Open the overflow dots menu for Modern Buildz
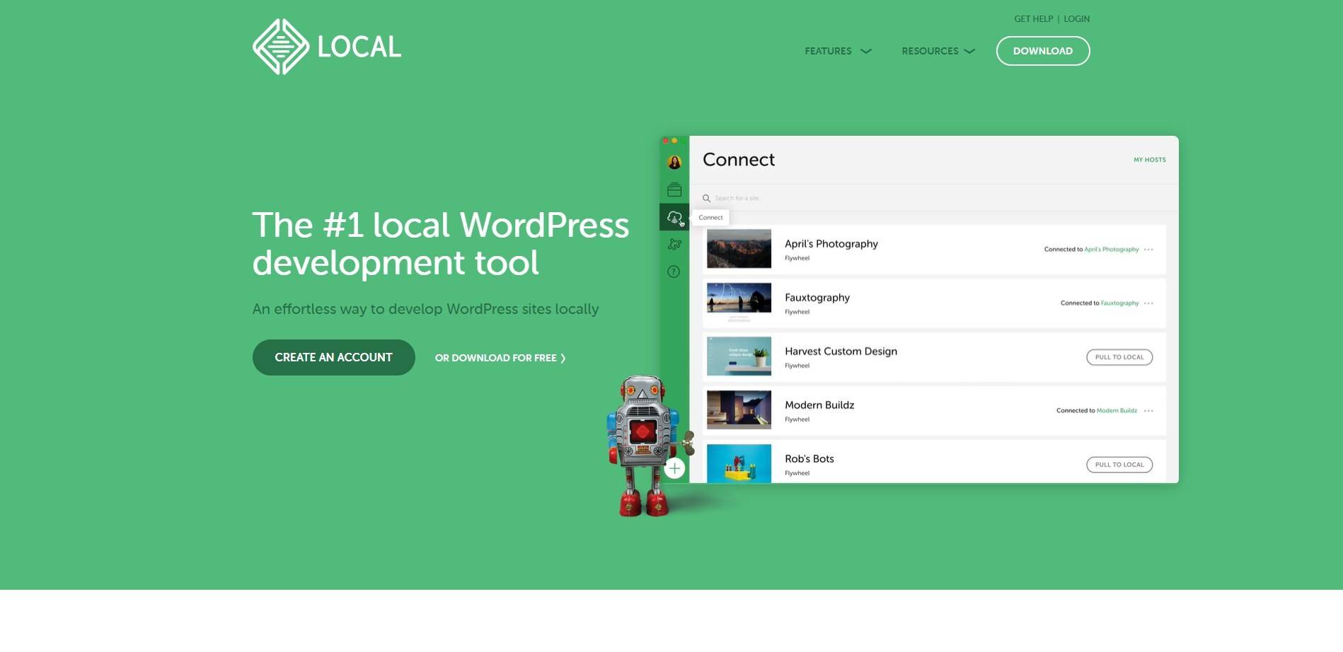1343x652 pixels. (x=1149, y=410)
